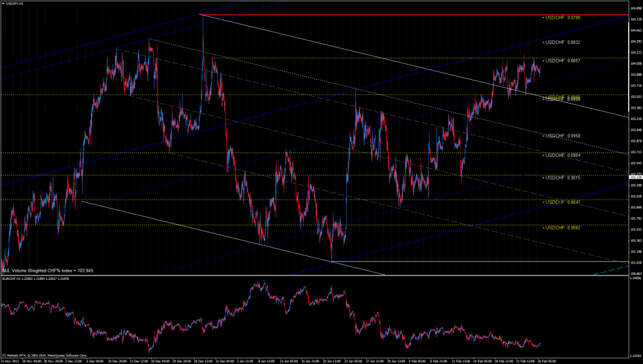Click the MJL Volume Weighted CHF% Index text
643x364 pixels.
click(48, 270)
